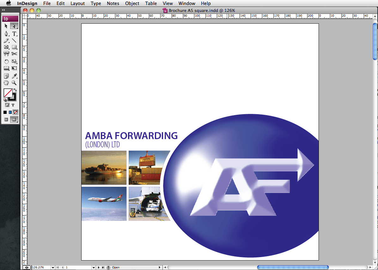
Task: Collapse the tools panel double arrows
Action: 3,10
